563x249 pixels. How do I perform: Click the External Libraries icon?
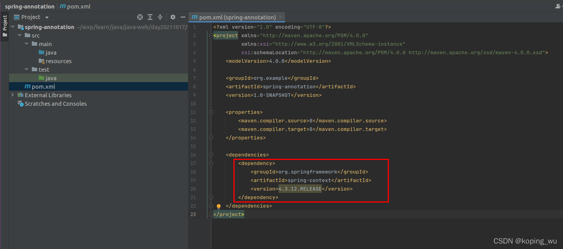pyautogui.click(x=21, y=95)
